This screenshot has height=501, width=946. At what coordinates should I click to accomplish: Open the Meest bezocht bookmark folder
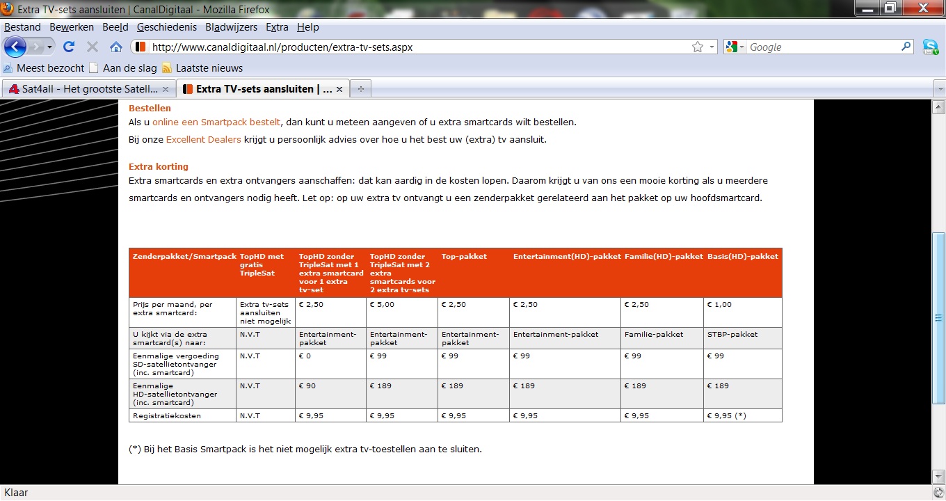coord(44,68)
